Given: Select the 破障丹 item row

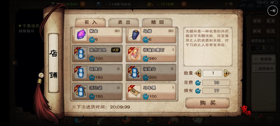Looking at the screenshot, I should [x=97, y=72].
